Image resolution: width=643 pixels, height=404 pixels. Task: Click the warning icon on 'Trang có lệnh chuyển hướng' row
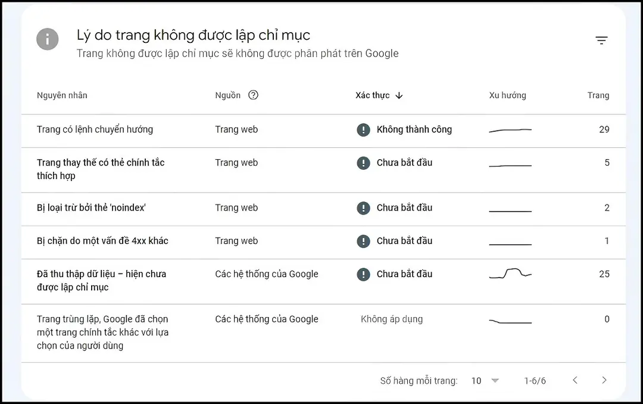click(363, 129)
